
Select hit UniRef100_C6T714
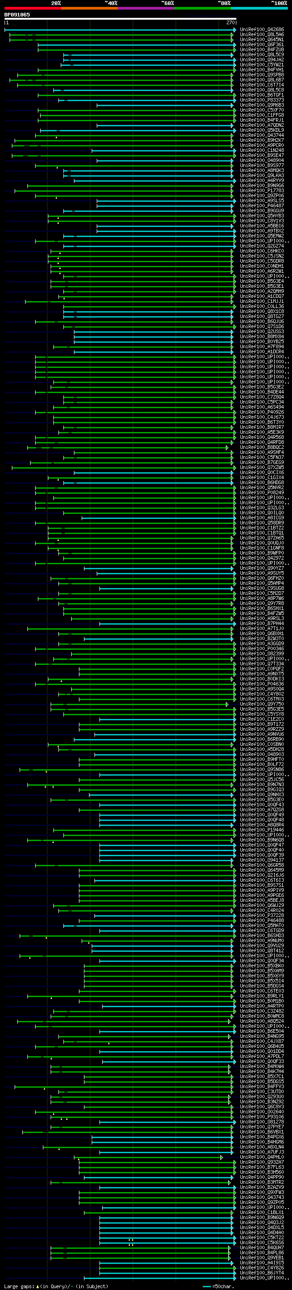point(262,85)
